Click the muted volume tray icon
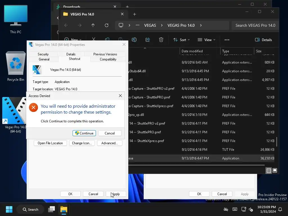Image resolution: width=288 pixels, height=216 pixels. coord(251,209)
